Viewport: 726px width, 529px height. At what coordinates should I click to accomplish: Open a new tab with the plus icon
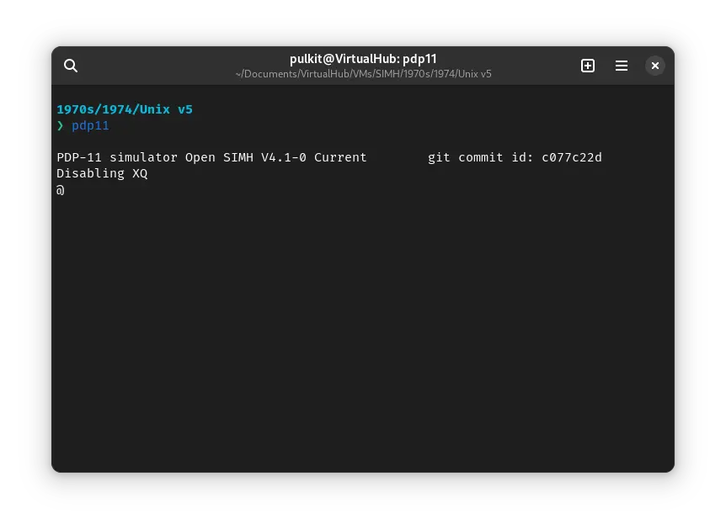click(x=588, y=66)
